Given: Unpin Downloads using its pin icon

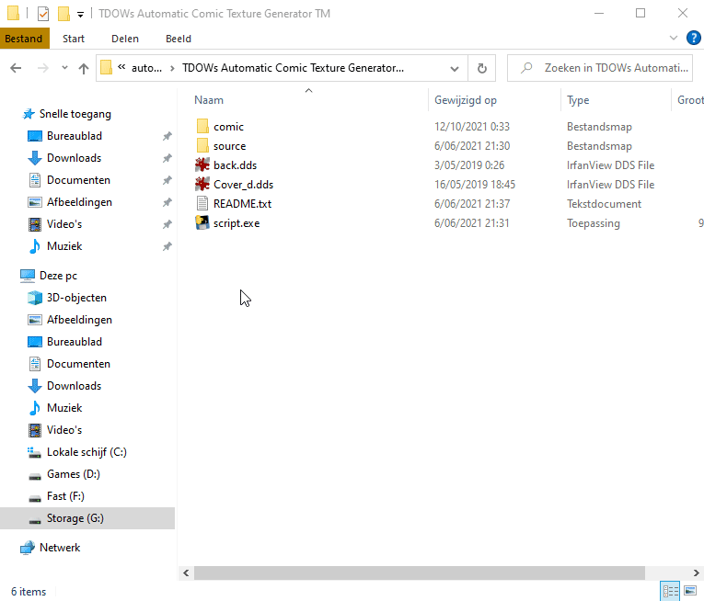Looking at the screenshot, I should [167, 158].
